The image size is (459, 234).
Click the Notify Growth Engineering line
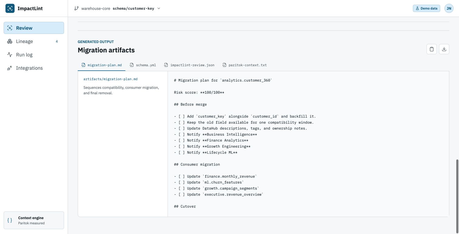(x=212, y=146)
